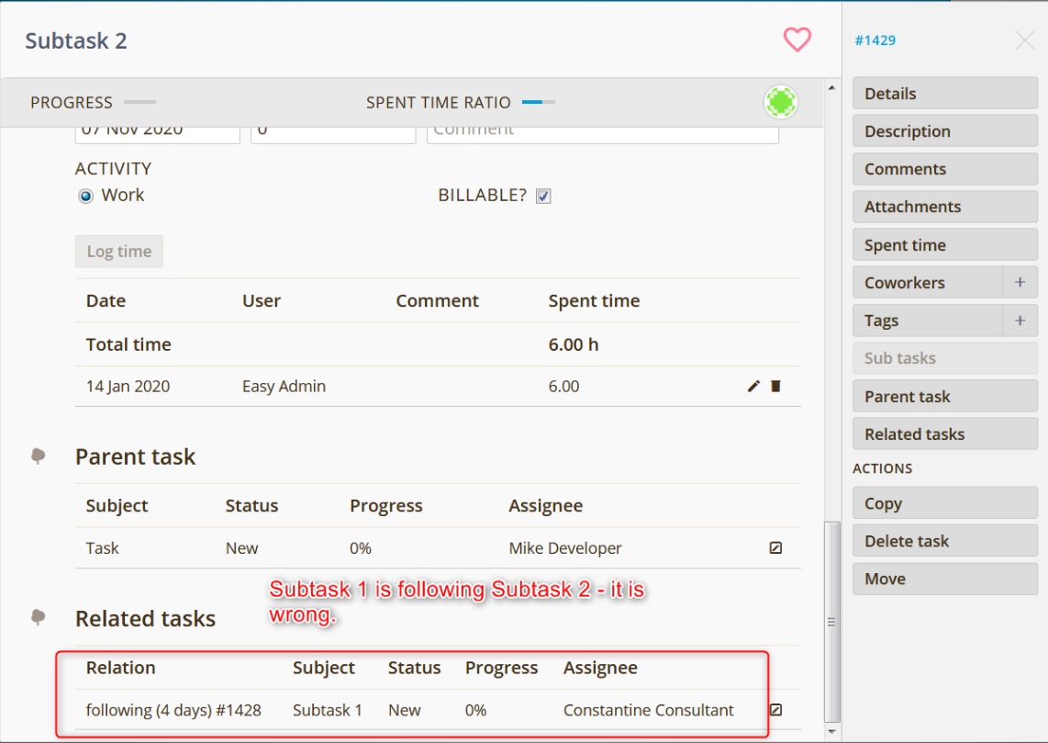Edit the 14 Jan 2020 time entry

(753, 387)
